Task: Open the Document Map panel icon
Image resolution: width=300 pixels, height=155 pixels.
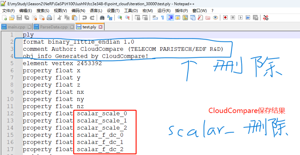Action: coord(185,18)
